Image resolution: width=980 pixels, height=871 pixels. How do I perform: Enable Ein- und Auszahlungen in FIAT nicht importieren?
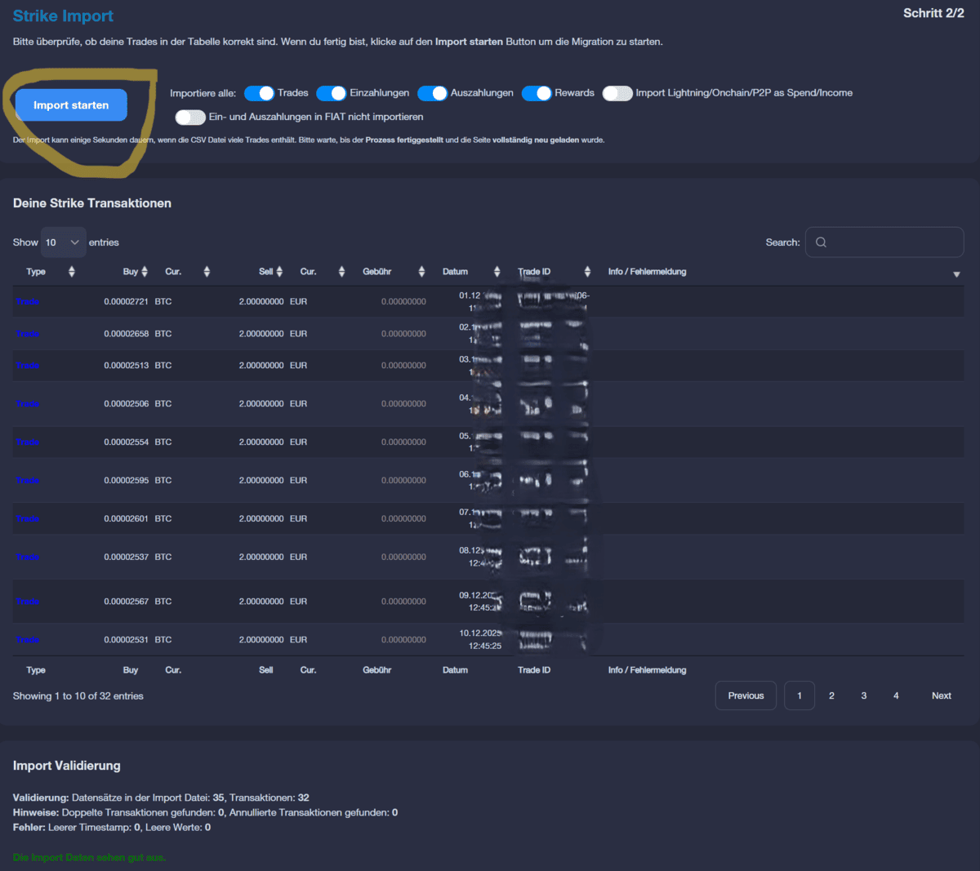(190, 117)
